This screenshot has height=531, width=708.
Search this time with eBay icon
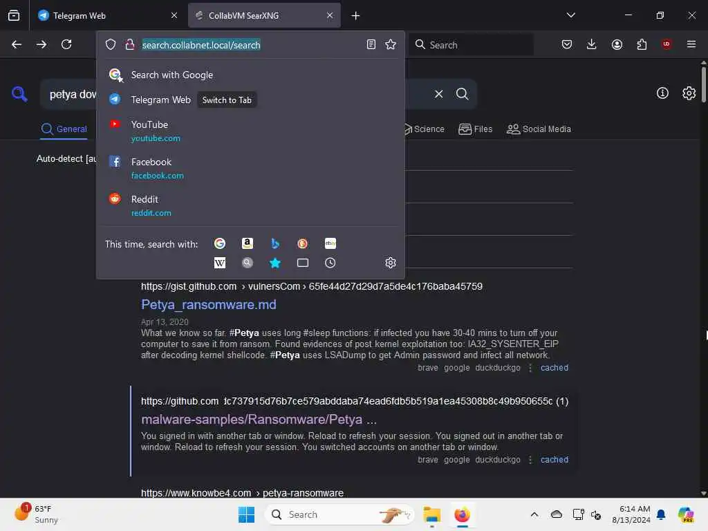click(330, 243)
